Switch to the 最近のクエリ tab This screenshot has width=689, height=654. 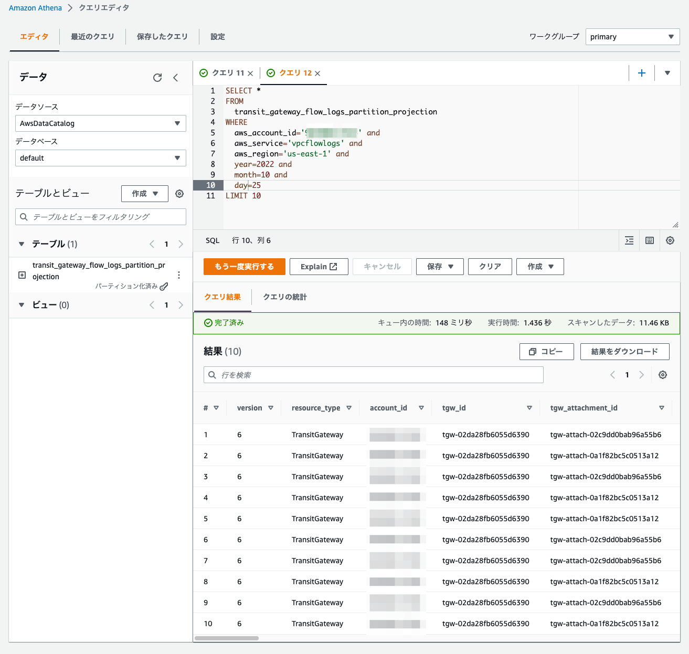tap(92, 37)
